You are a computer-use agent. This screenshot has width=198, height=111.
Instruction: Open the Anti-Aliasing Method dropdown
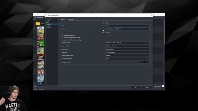pos(127,59)
